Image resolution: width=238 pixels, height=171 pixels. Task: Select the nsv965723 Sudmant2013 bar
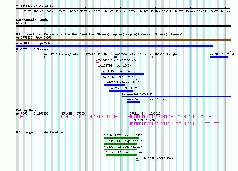click(133, 102)
